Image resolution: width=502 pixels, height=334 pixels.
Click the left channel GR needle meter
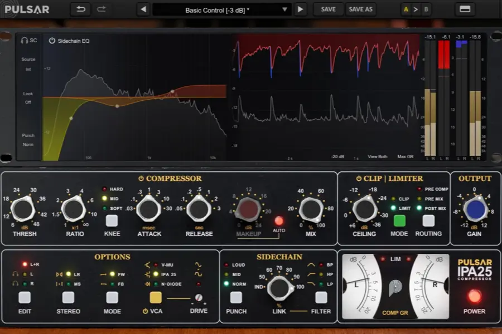point(361,286)
